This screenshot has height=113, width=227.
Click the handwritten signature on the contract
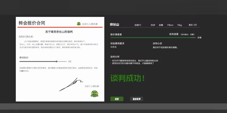pos(69,85)
